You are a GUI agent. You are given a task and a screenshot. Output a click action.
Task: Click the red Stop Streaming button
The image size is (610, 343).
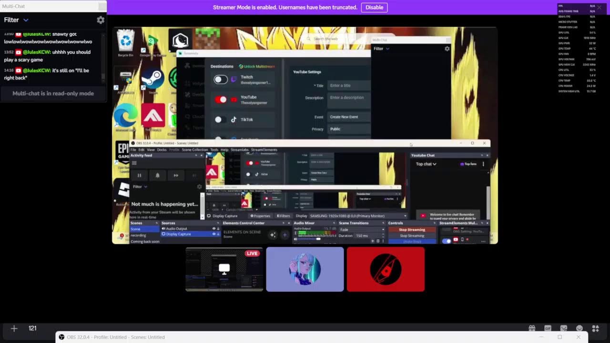click(412, 230)
